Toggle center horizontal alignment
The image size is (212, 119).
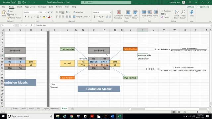(x=60, y=17)
